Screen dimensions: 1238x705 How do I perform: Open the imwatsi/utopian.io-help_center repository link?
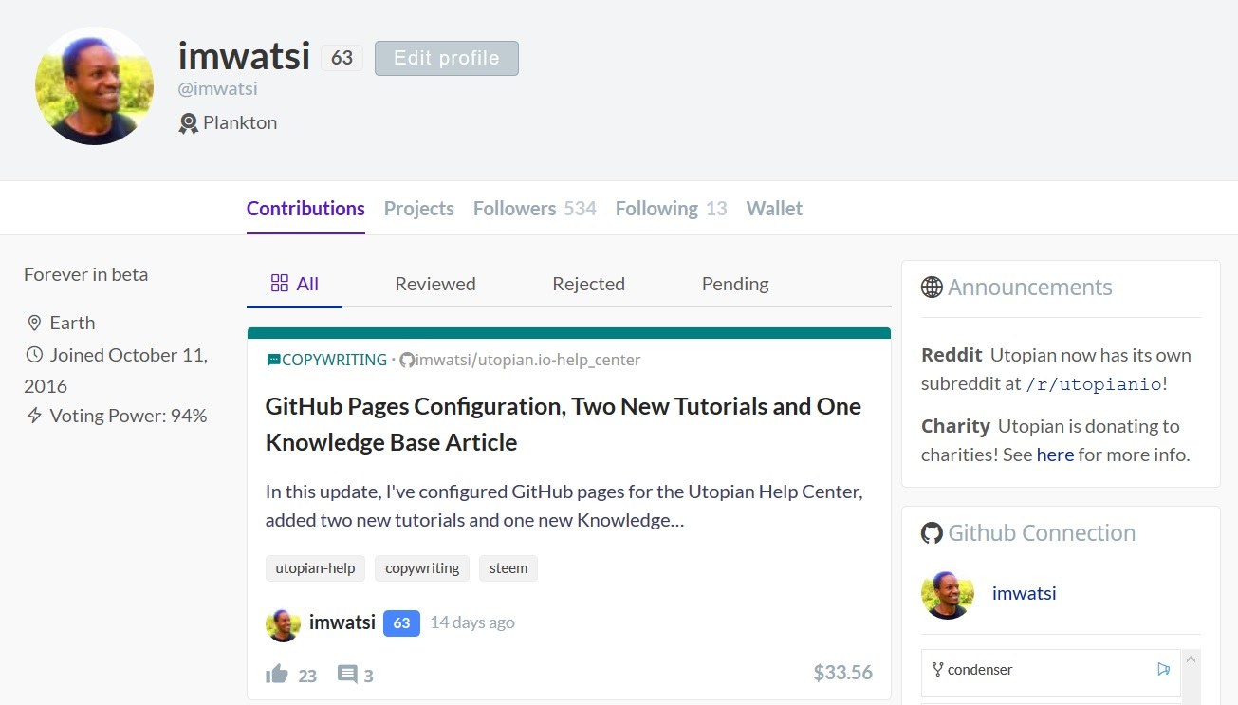pyautogui.click(x=528, y=360)
